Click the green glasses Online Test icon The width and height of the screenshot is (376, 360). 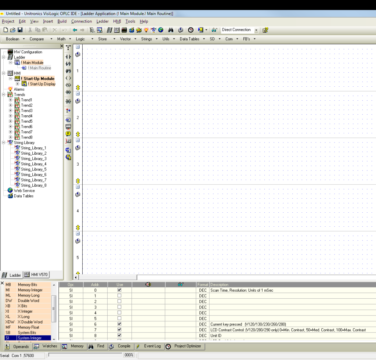[214, 30]
